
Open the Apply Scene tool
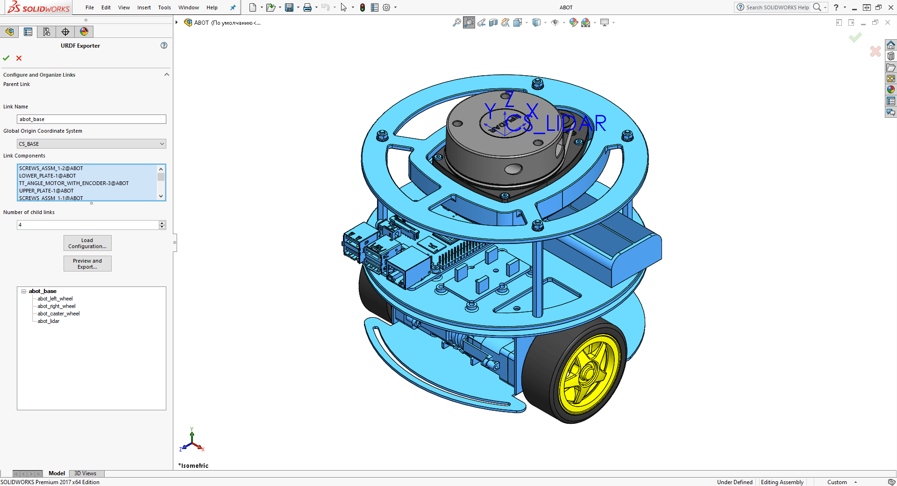pyautogui.click(x=585, y=22)
